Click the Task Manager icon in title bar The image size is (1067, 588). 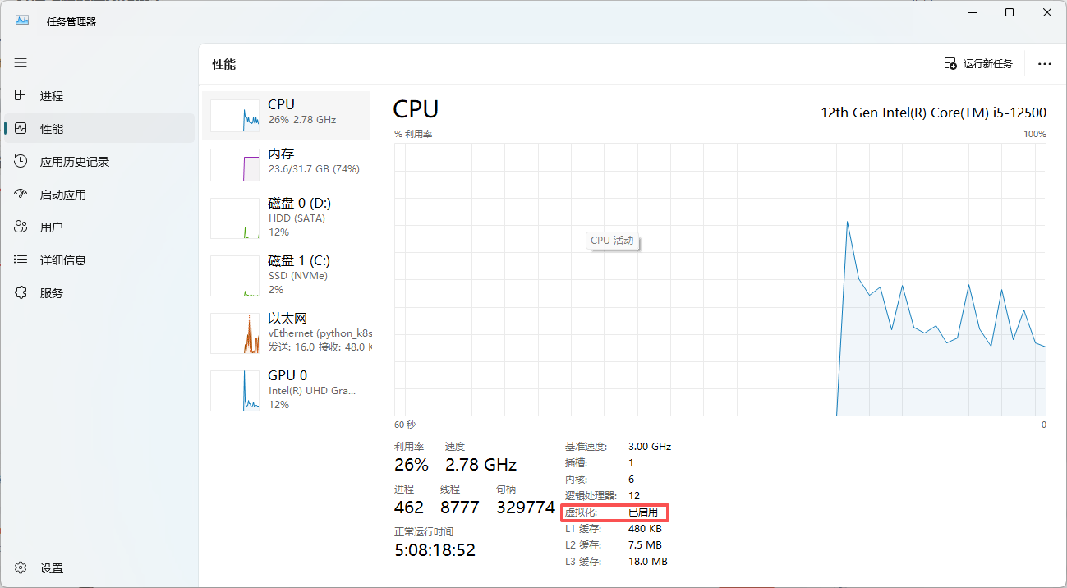click(21, 18)
